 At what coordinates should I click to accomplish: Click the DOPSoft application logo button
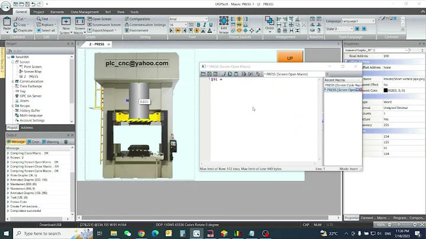(6, 6)
